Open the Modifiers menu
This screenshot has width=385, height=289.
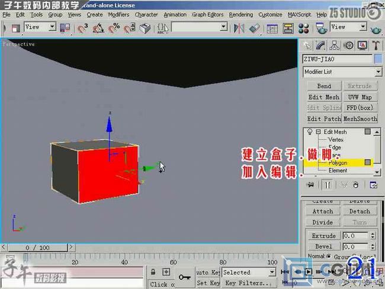coord(118,15)
